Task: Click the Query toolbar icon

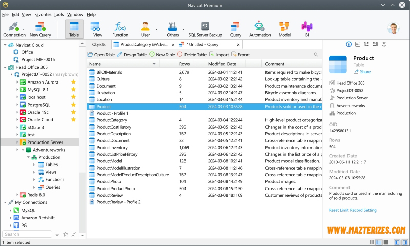Action: pyautogui.click(x=236, y=29)
